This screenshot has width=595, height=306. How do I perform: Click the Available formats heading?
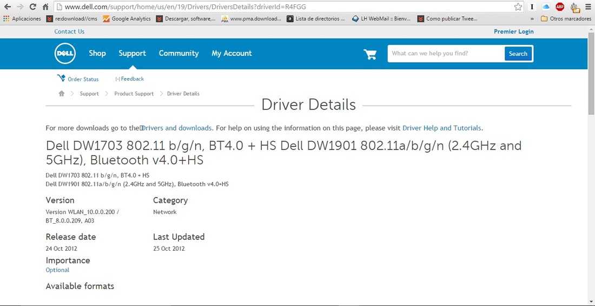(80, 286)
